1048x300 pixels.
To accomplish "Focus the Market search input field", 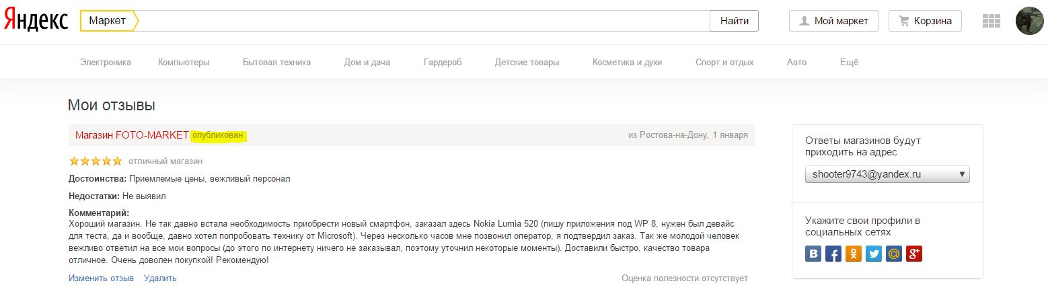I will click(x=424, y=21).
